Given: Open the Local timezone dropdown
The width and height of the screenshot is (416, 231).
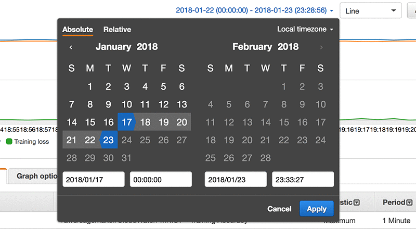Looking at the screenshot, I should point(305,29).
